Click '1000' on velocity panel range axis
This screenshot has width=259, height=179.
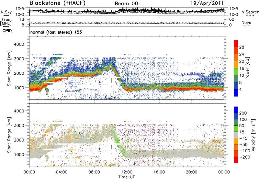click(19, 154)
